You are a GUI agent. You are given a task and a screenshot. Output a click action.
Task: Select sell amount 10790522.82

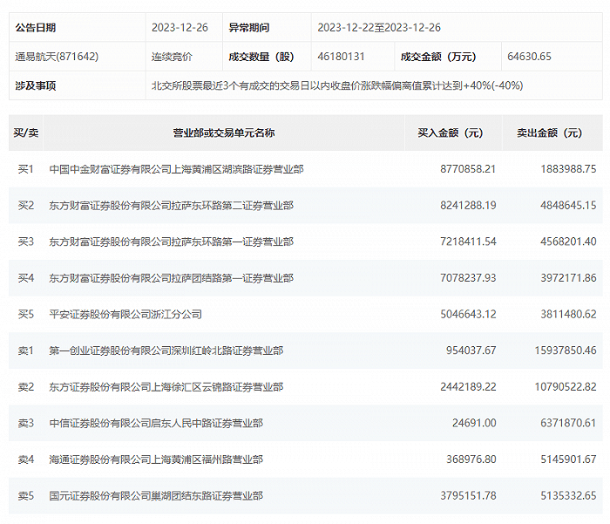[x=566, y=386]
